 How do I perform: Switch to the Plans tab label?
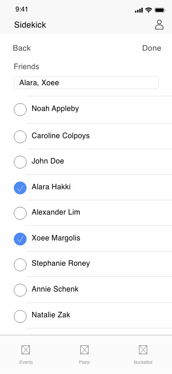tap(84, 362)
